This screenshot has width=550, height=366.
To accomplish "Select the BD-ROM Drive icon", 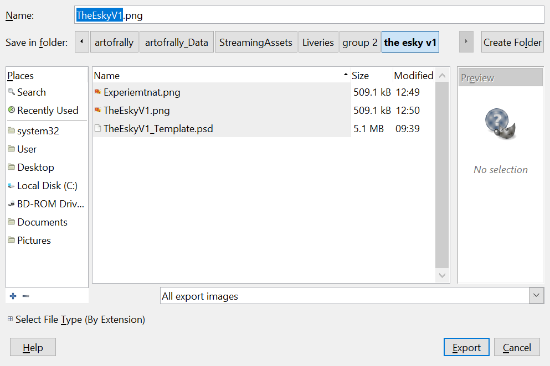I will click(x=12, y=204).
